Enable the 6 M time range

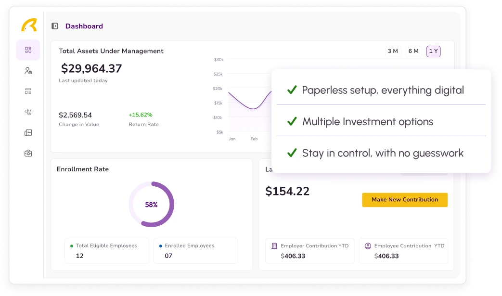pyautogui.click(x=413, y=51)
